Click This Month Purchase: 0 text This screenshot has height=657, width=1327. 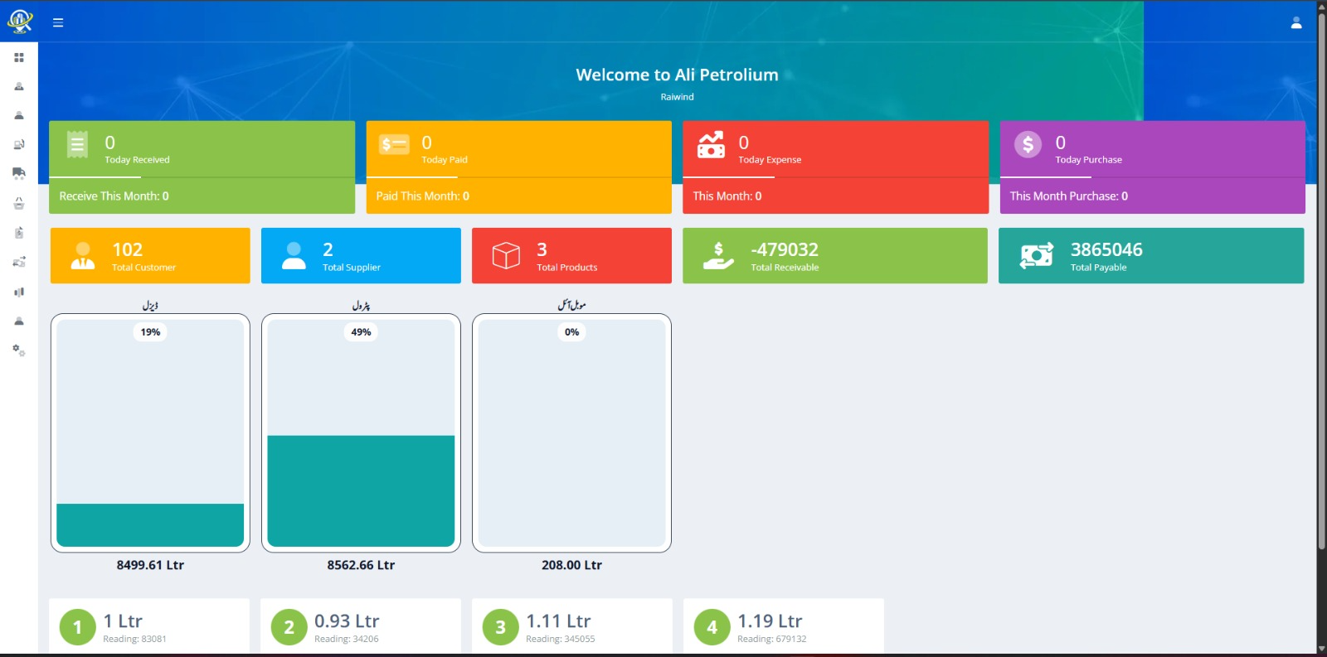1068,196
